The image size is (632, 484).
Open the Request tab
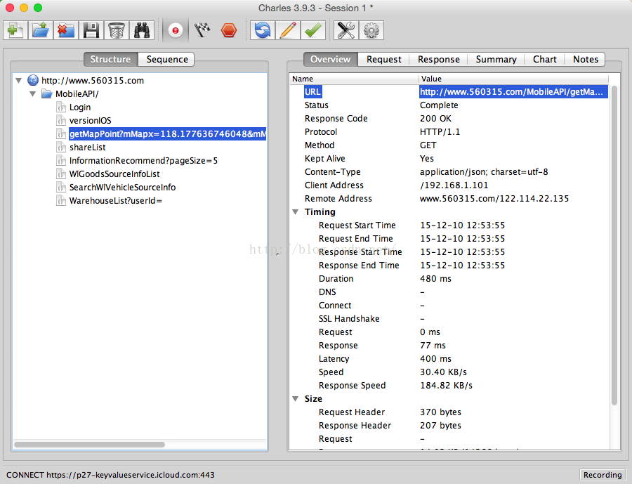pos(383,59)
